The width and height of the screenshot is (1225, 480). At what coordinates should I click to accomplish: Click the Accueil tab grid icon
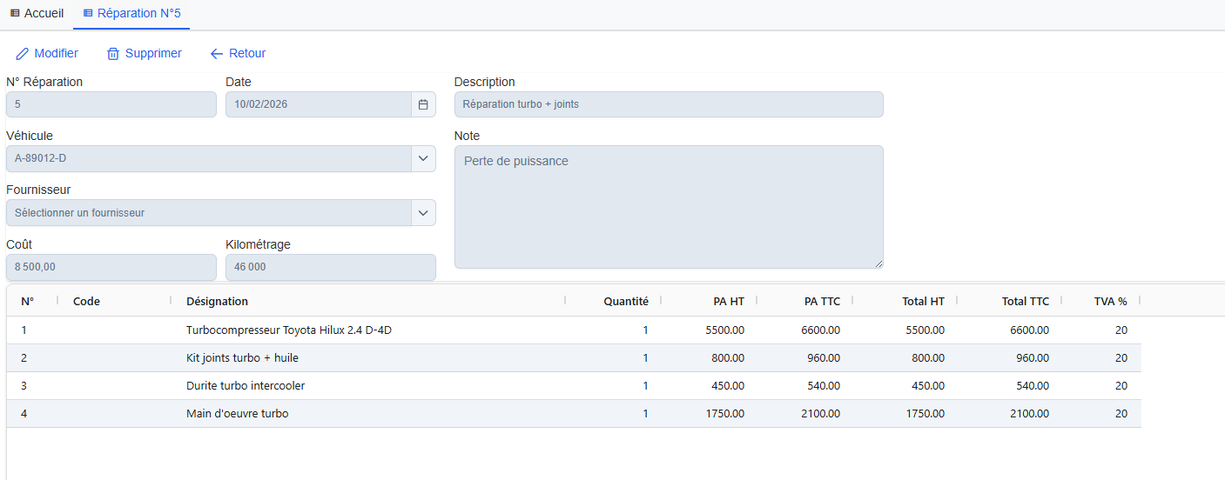coord(15,14)
